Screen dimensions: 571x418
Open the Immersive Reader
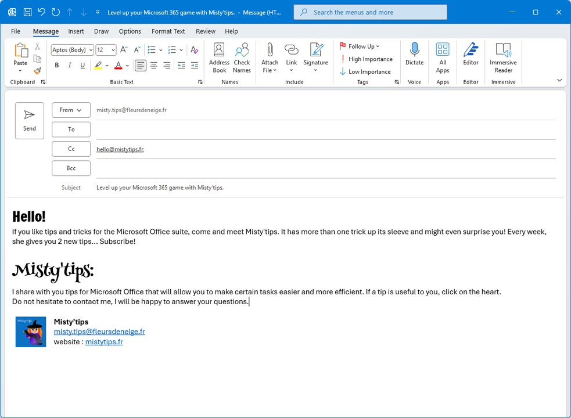click(x=503, y=58)
